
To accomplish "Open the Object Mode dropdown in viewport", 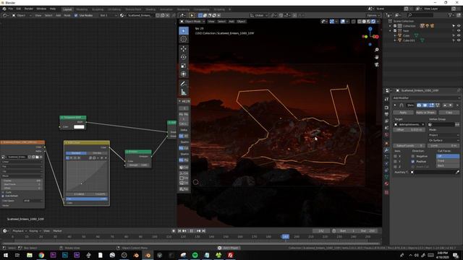I will click(192, 22).
